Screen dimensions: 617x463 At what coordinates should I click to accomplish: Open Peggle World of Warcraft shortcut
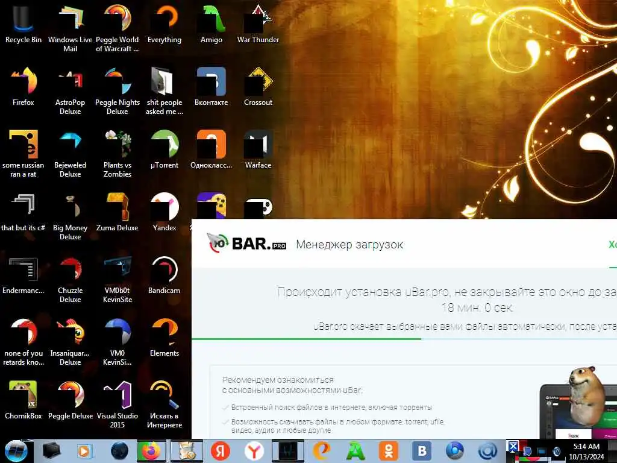tap(117, 28)
